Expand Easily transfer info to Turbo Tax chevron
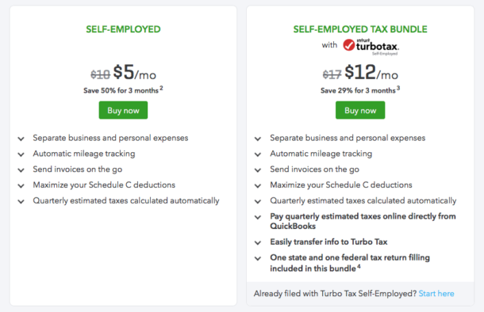484x312 pixels. [x=258, y=243]
